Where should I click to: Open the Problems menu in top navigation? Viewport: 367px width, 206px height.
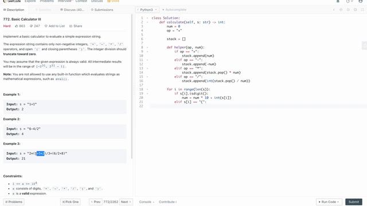click(46, 1)
